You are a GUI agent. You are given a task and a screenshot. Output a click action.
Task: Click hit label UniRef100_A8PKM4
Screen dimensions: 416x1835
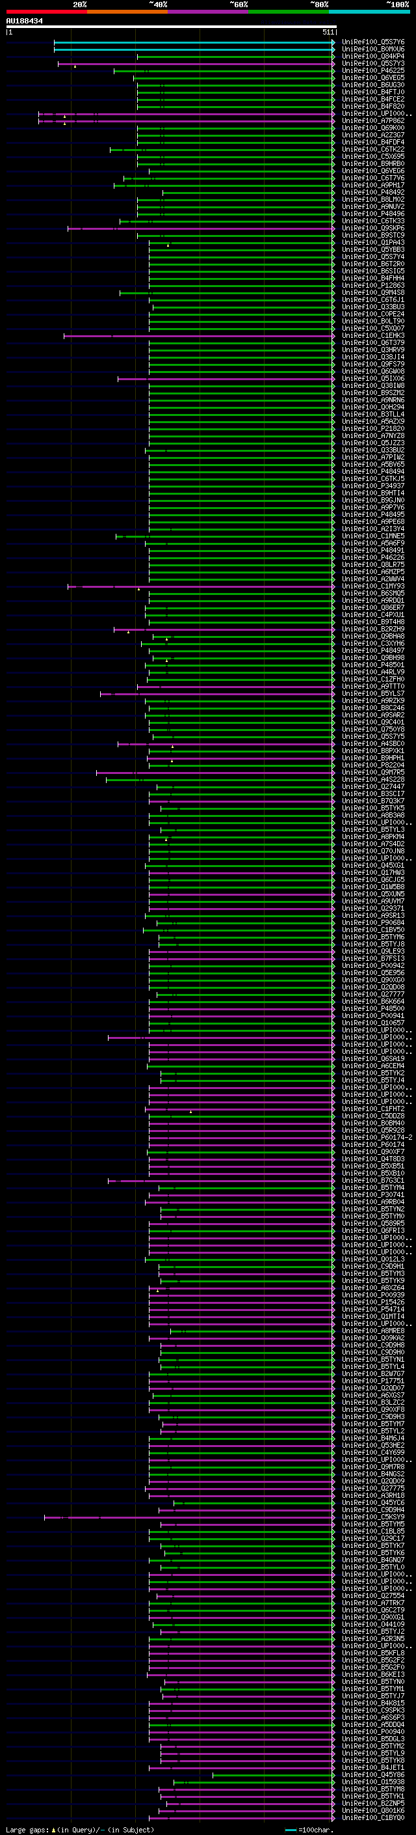[373, 836]
